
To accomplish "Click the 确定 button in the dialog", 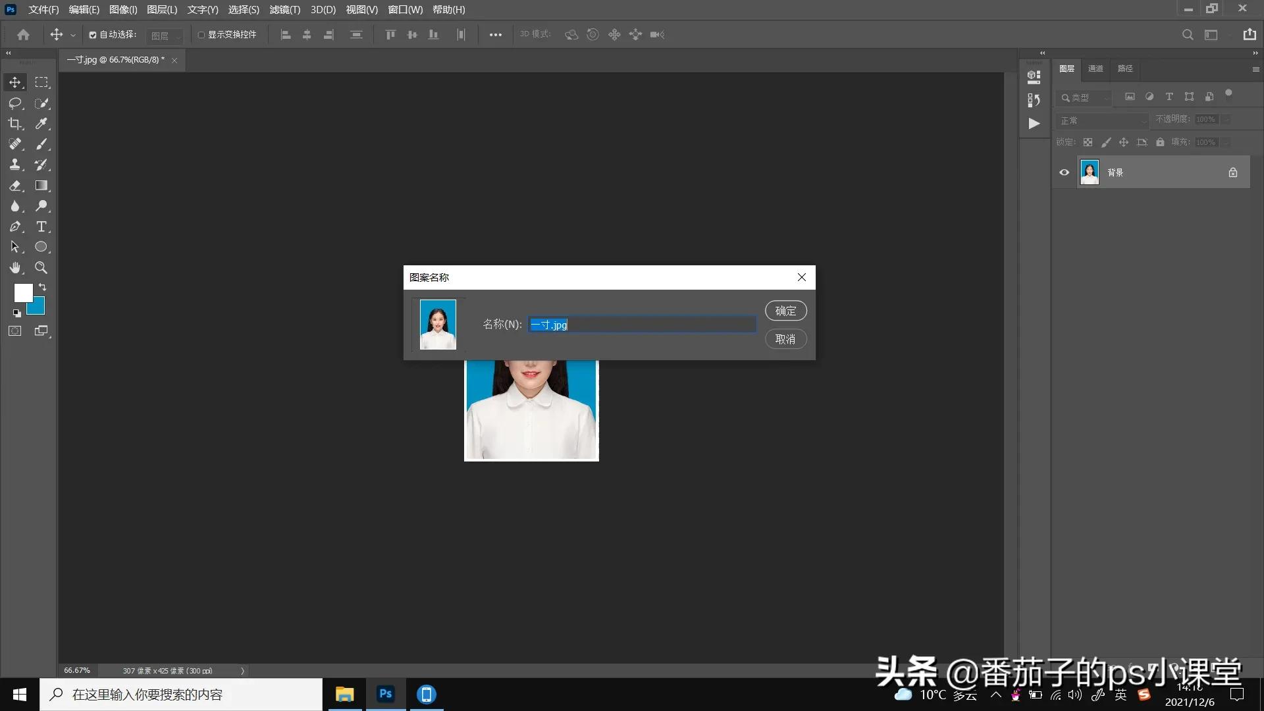I will coord(785,310).
